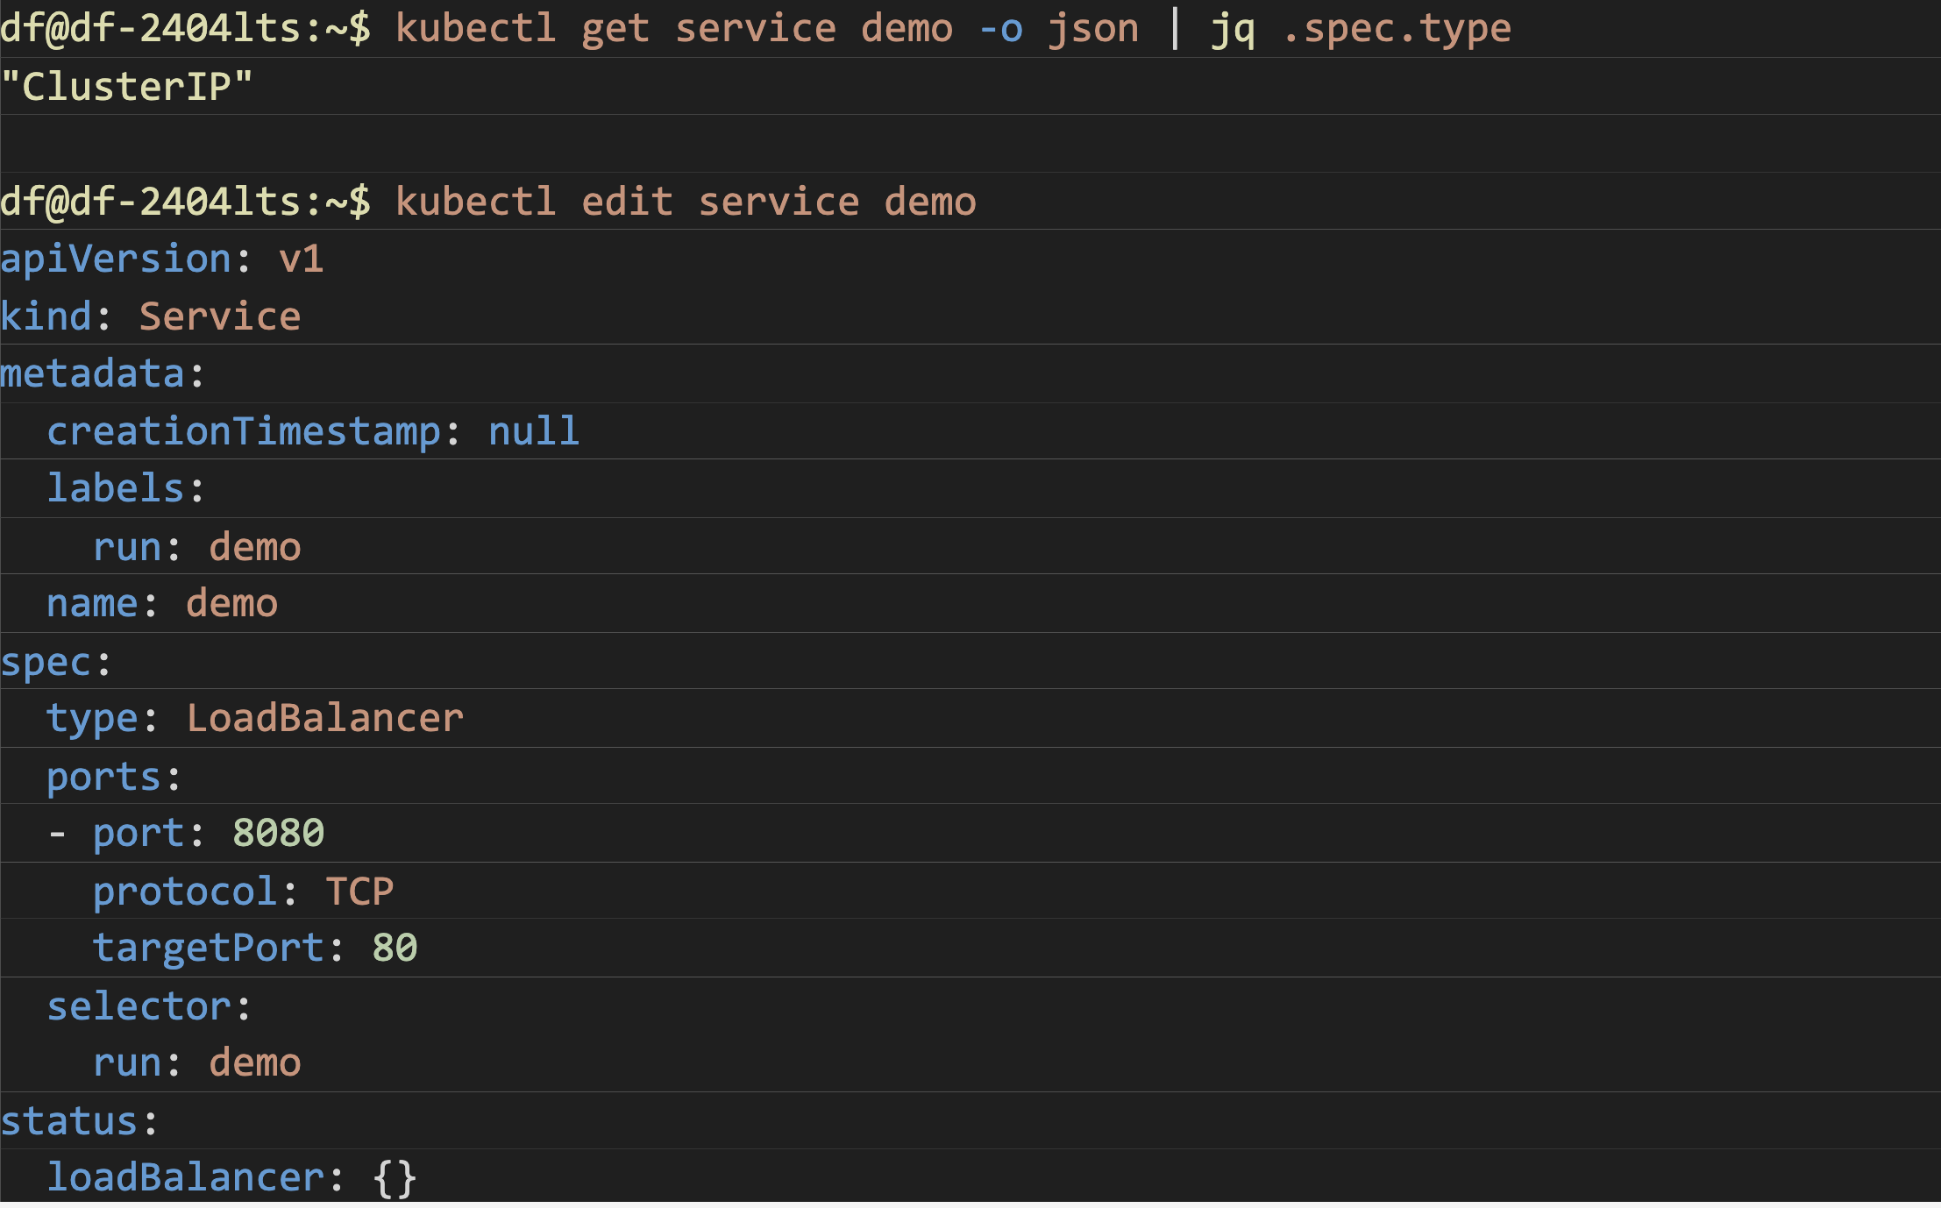The image size is (1941, 1208).
Task: Click the 'selector' key
Action: point(139,1006)
